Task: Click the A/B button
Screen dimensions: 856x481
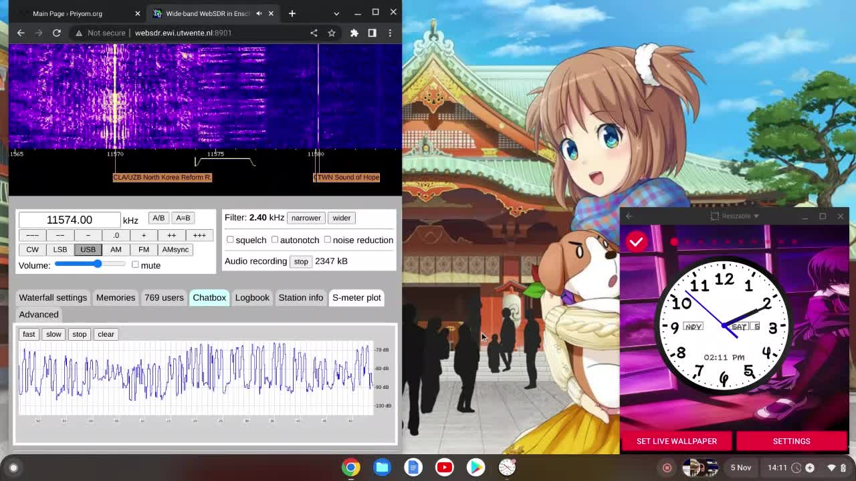Action: pos(158,218)
